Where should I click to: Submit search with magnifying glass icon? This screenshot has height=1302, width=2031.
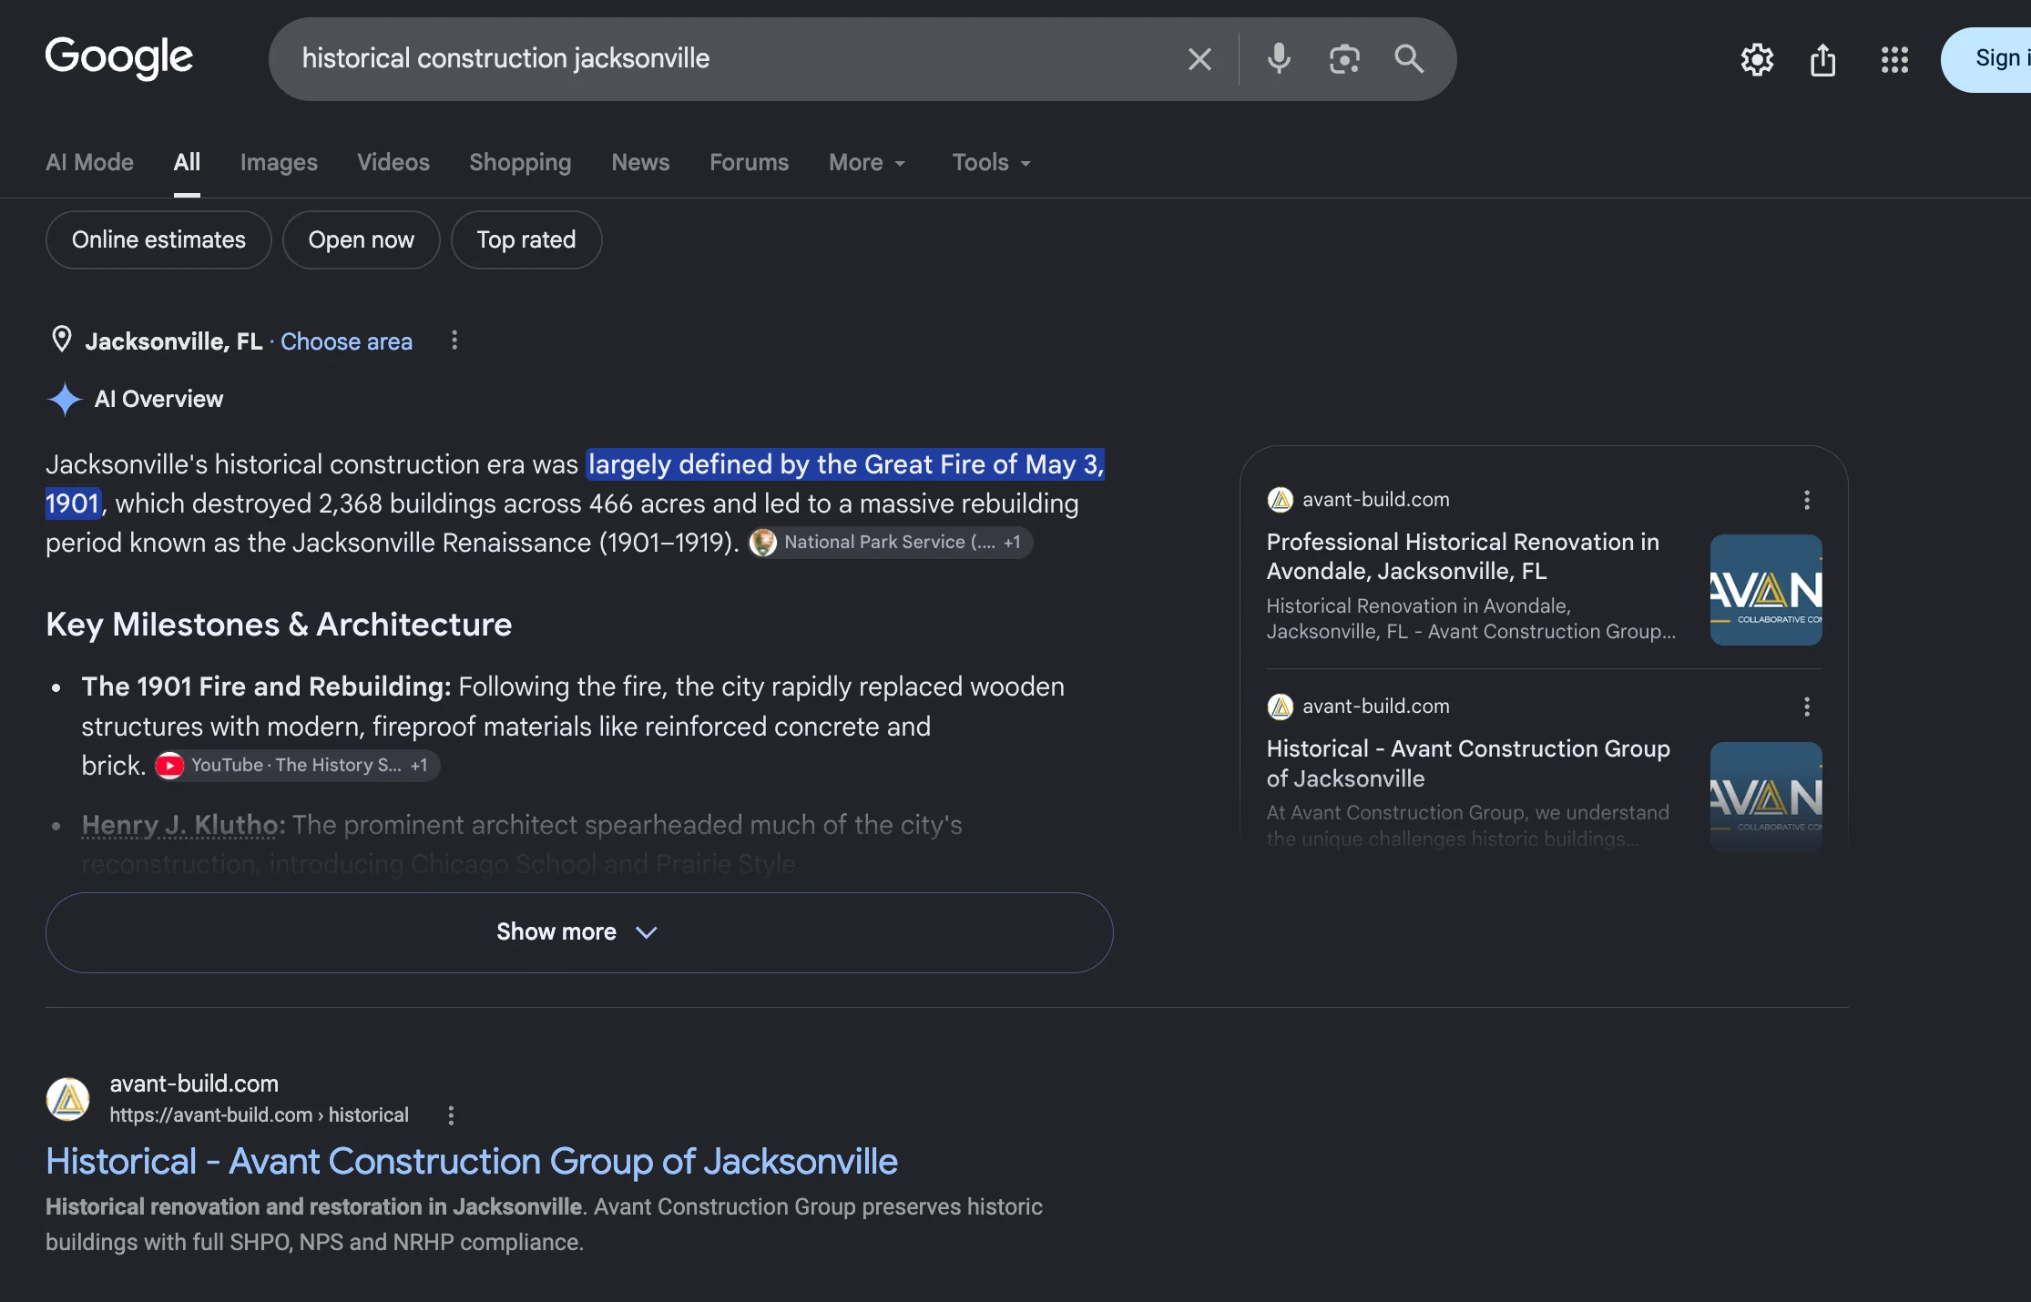[1409, 59]
